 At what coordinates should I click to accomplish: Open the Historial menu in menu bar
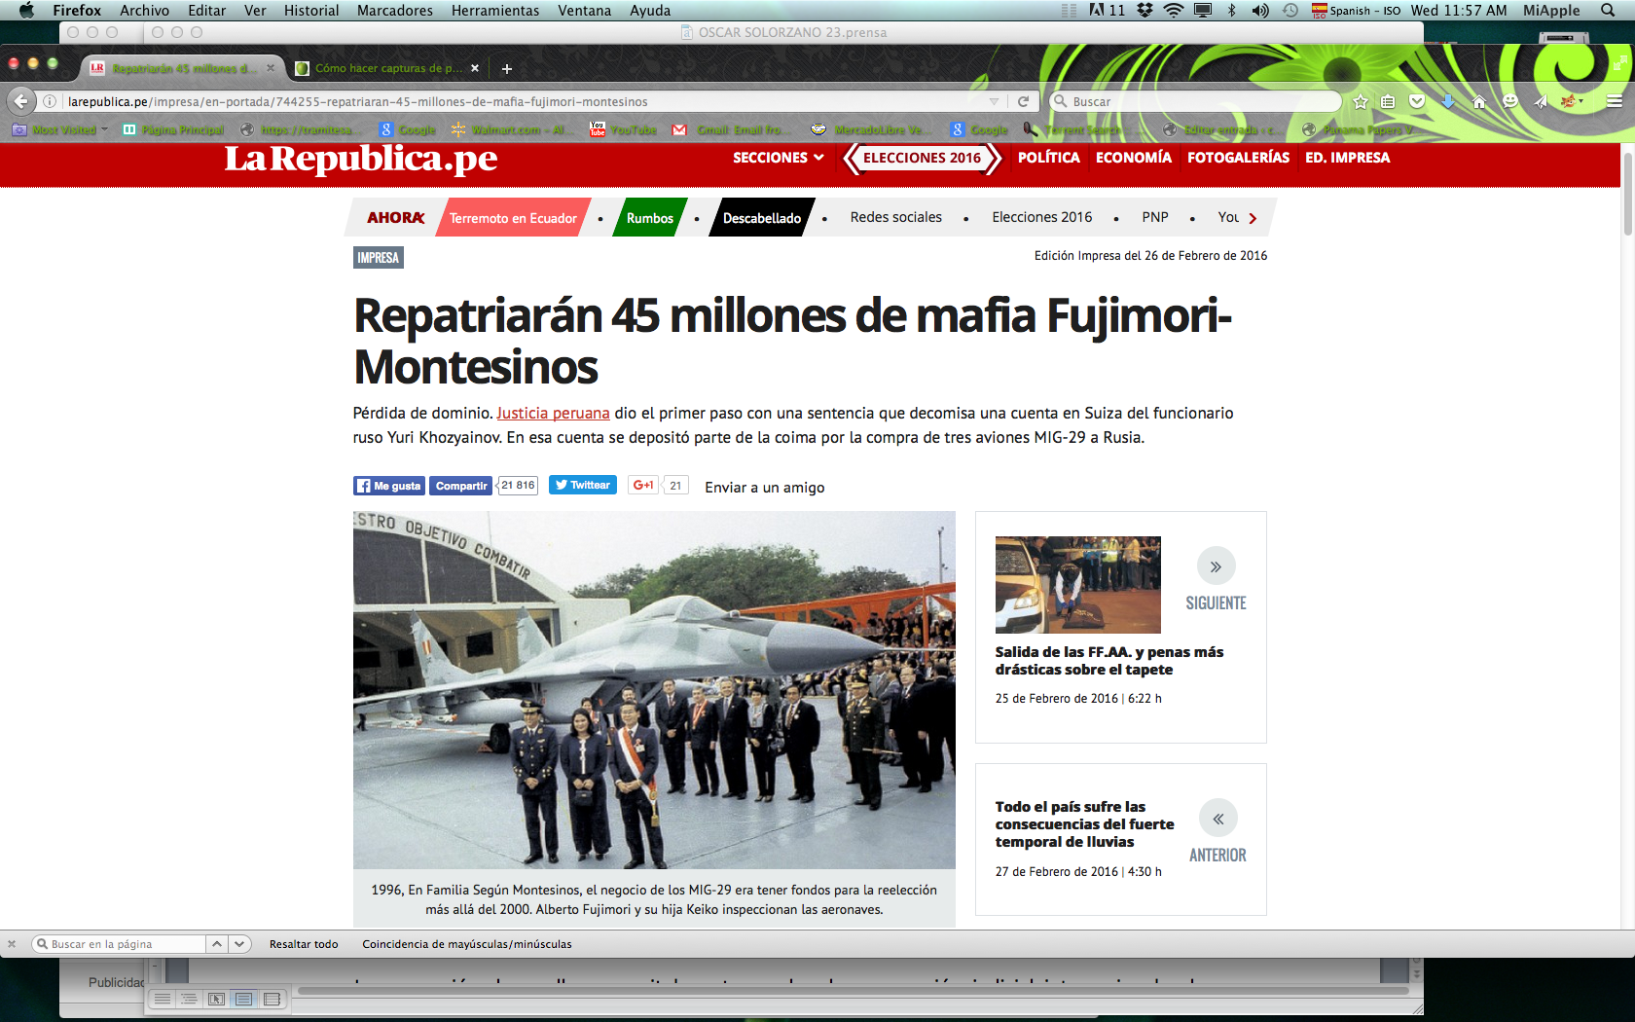point(310,11)
